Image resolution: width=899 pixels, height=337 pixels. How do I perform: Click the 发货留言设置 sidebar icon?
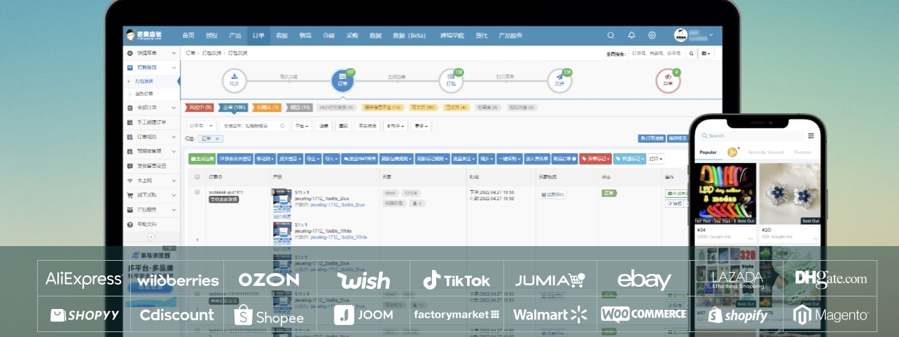[130, 166]
